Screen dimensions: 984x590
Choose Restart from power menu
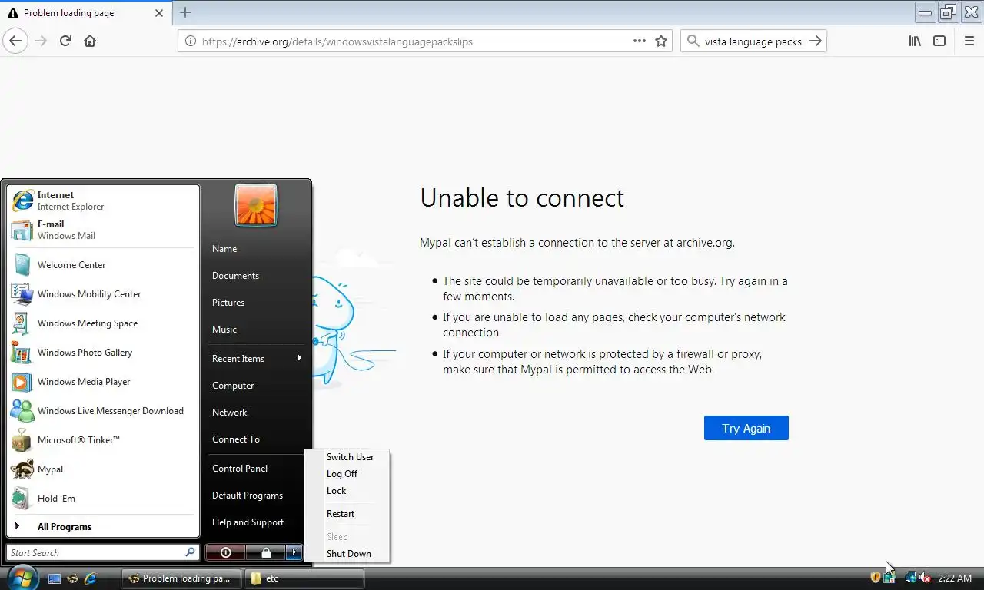coord(341,514)
